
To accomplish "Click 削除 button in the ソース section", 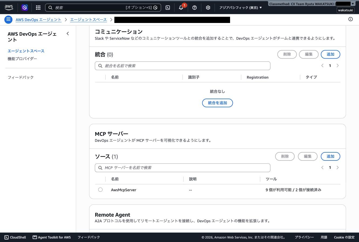I will click(x=285, y=156).
